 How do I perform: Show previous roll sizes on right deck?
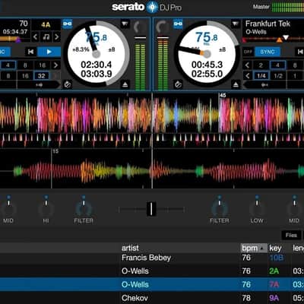(247, 76)
